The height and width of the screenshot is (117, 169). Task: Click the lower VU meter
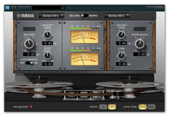click(x=84, y=59)
